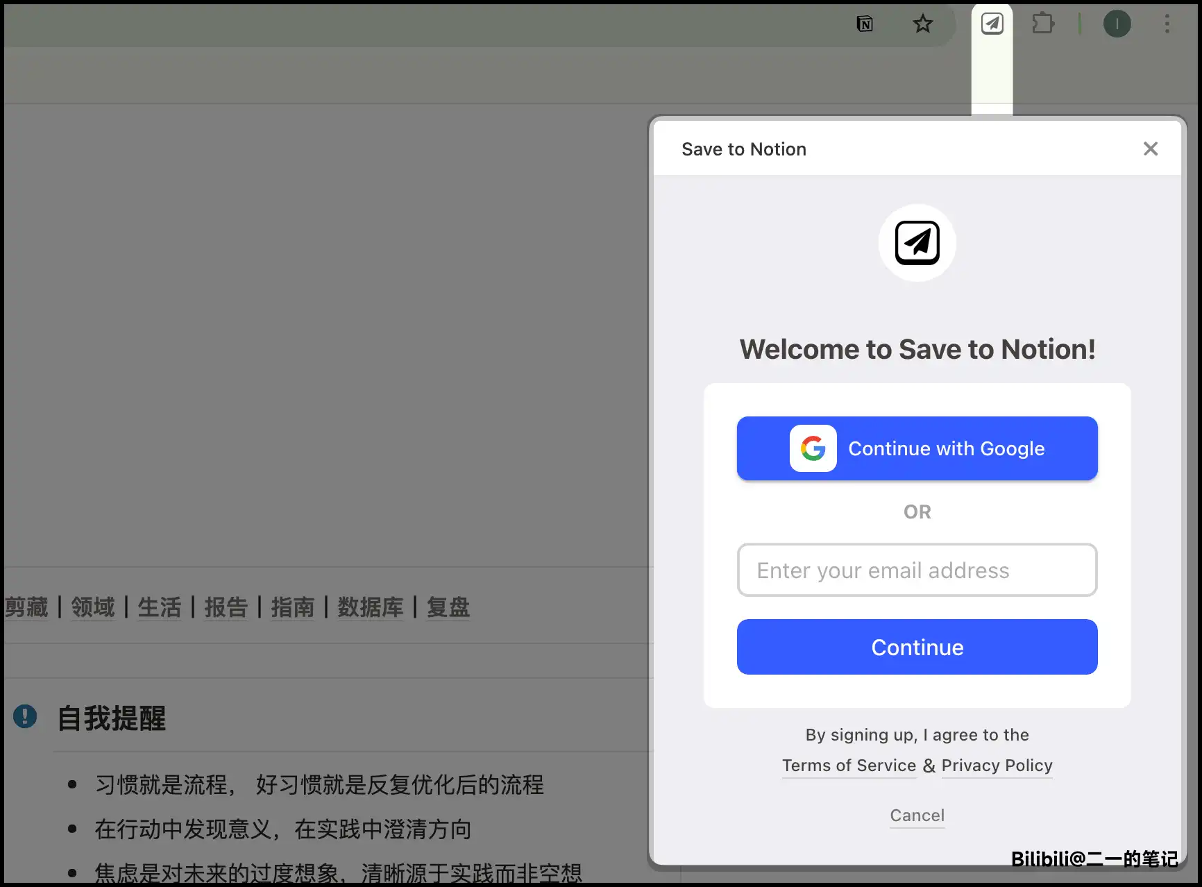Open the browser three-dot menu

1167,24
